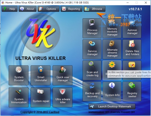Image resolution: width=151 pixels, height=116 pixels.
Task: Click the Help button
Action: [x=10, y=9]
